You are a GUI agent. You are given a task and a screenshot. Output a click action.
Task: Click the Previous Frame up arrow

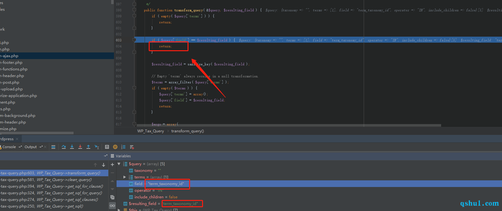[95, 165]
